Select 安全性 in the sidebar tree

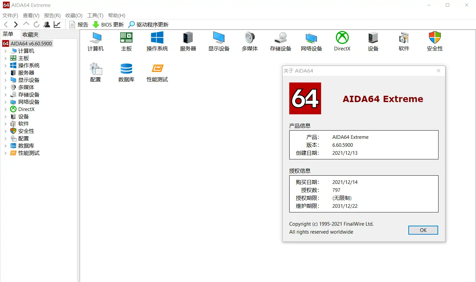pyautogui.click(x=26, y=131)
